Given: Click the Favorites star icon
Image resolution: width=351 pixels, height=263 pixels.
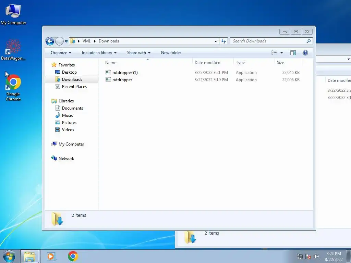Looking at the screenshot, I should tap(54, 65).
